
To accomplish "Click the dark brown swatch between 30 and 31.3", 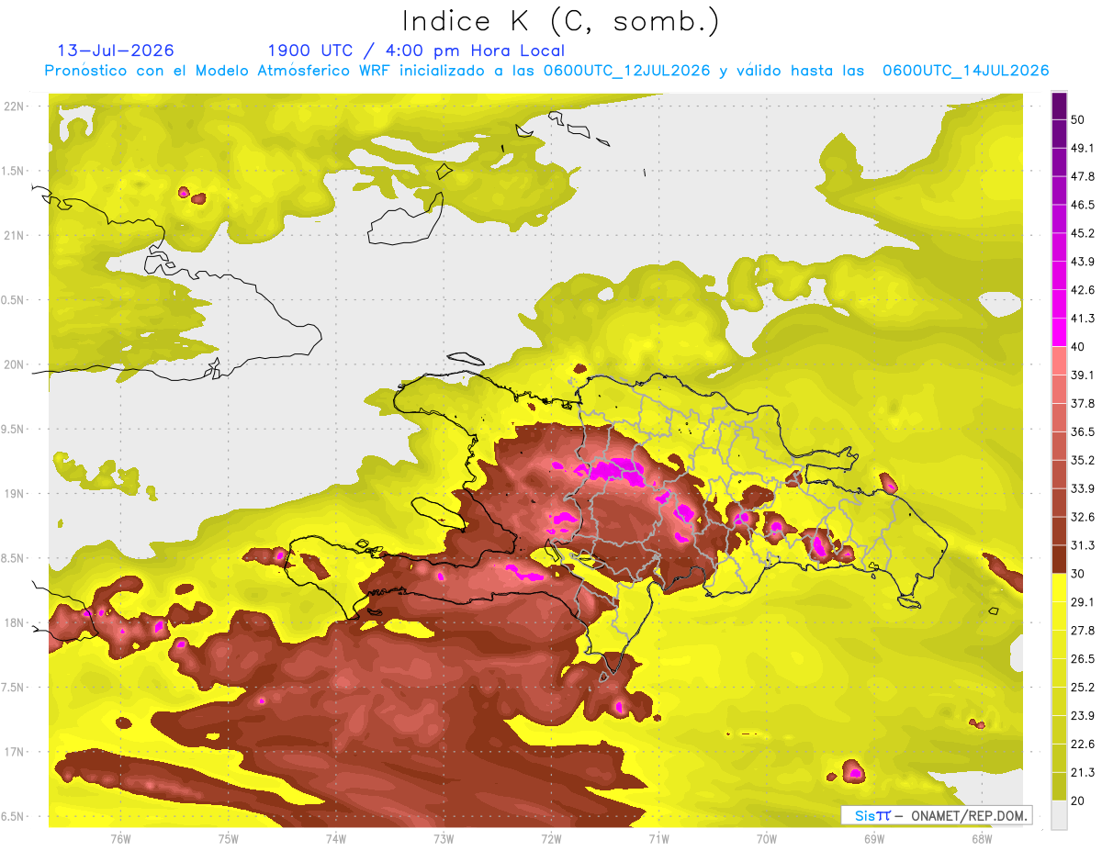I will 1059,559.
